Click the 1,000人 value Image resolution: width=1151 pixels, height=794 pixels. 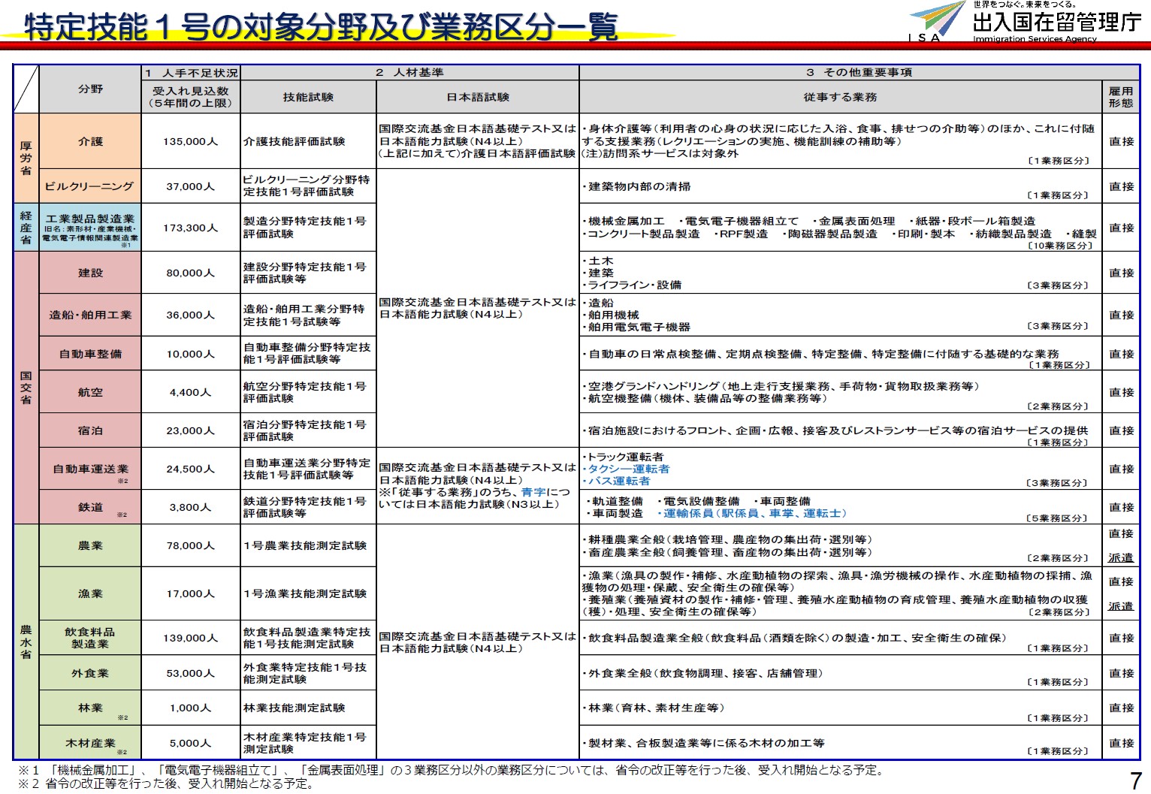click(x=191, y=708)
